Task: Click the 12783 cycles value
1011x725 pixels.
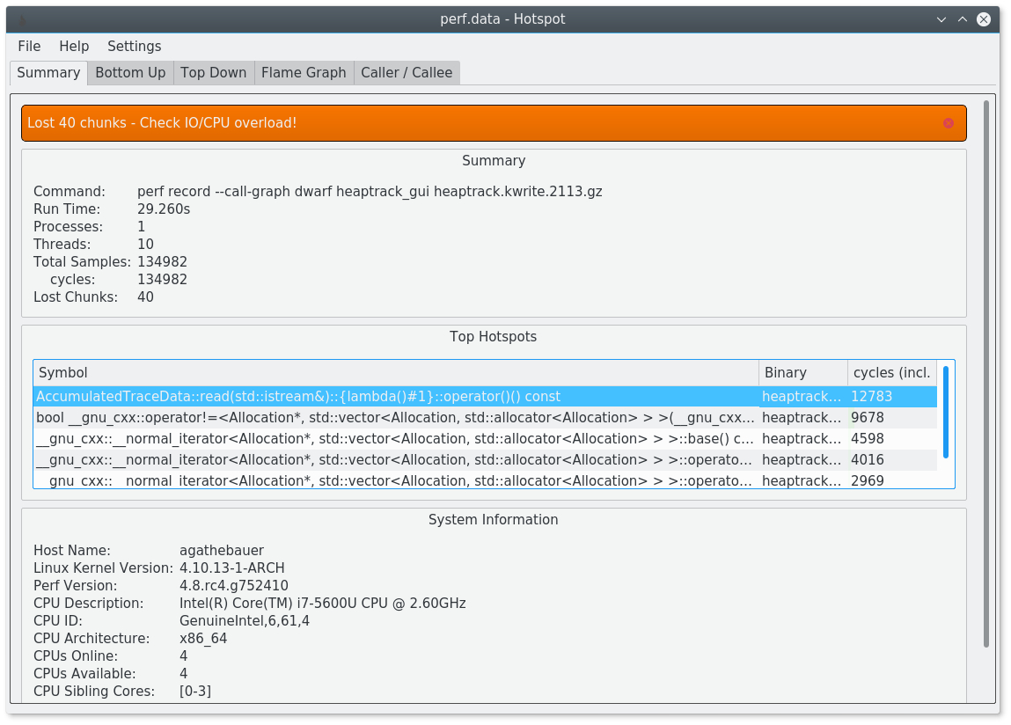Action: (872, 397)
